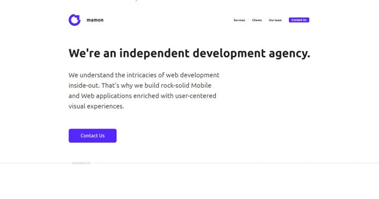Open the Services nav link
The height and width of the screenshot is (199, 379).
[240, 20]
